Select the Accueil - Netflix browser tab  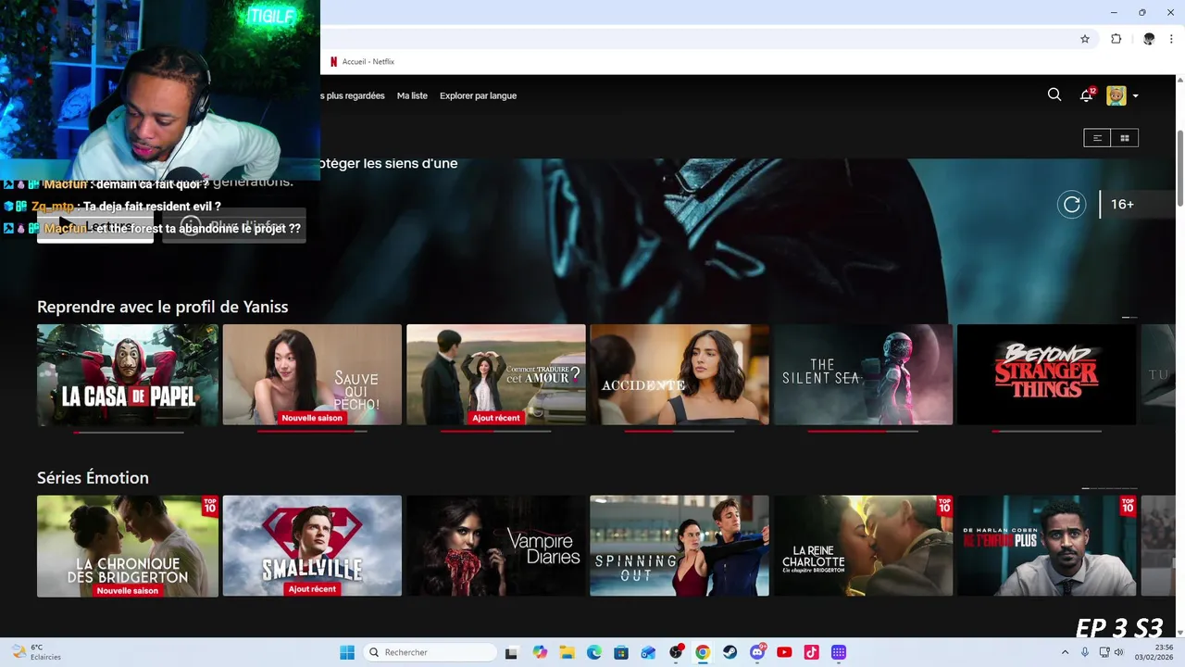pyautogui.click(x=363, y=62)
